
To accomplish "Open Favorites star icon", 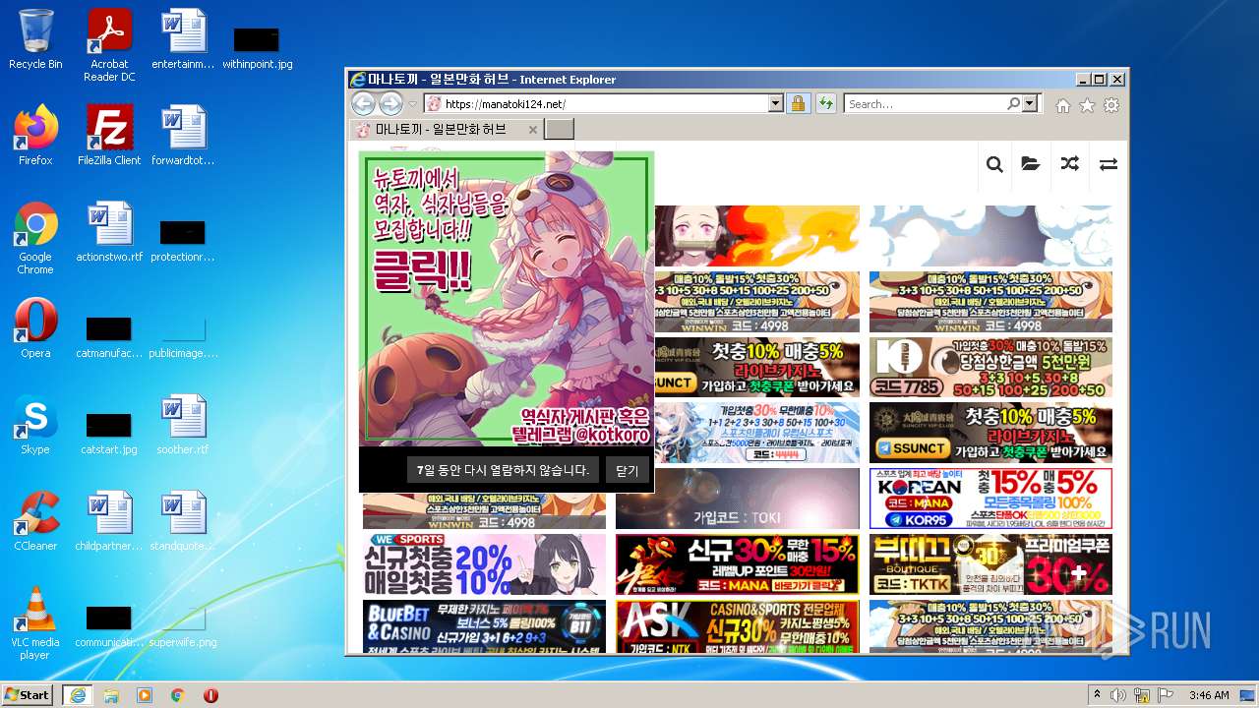I will (1087, 105).
